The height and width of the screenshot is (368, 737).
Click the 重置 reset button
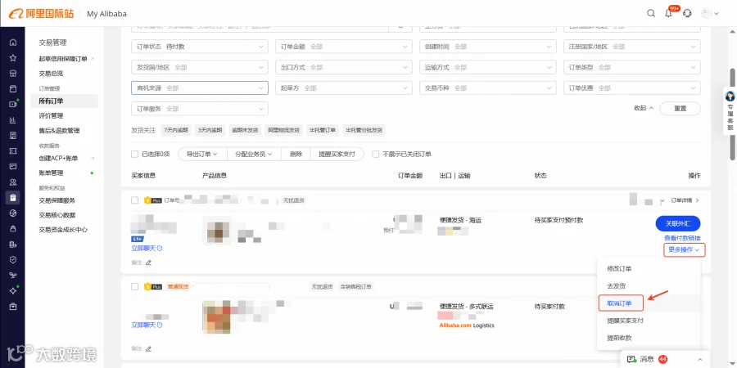coord(680,109)
